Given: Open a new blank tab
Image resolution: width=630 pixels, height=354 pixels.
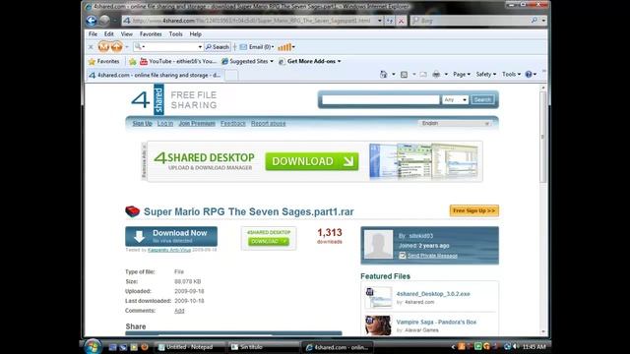Looking at the screenshot, I should (x=231, y=76).
